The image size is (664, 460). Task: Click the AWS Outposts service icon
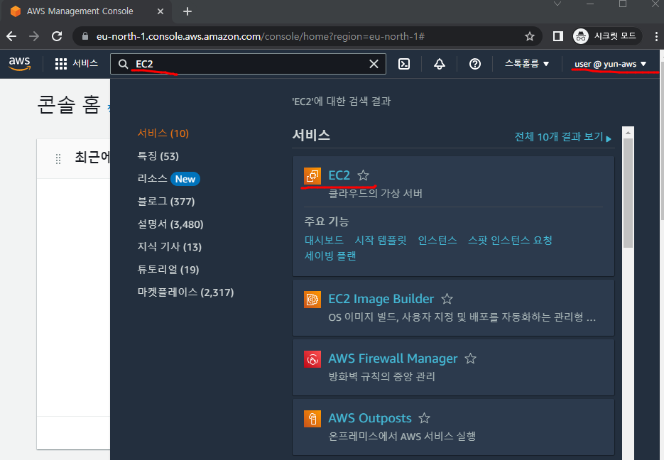(312, 419)
